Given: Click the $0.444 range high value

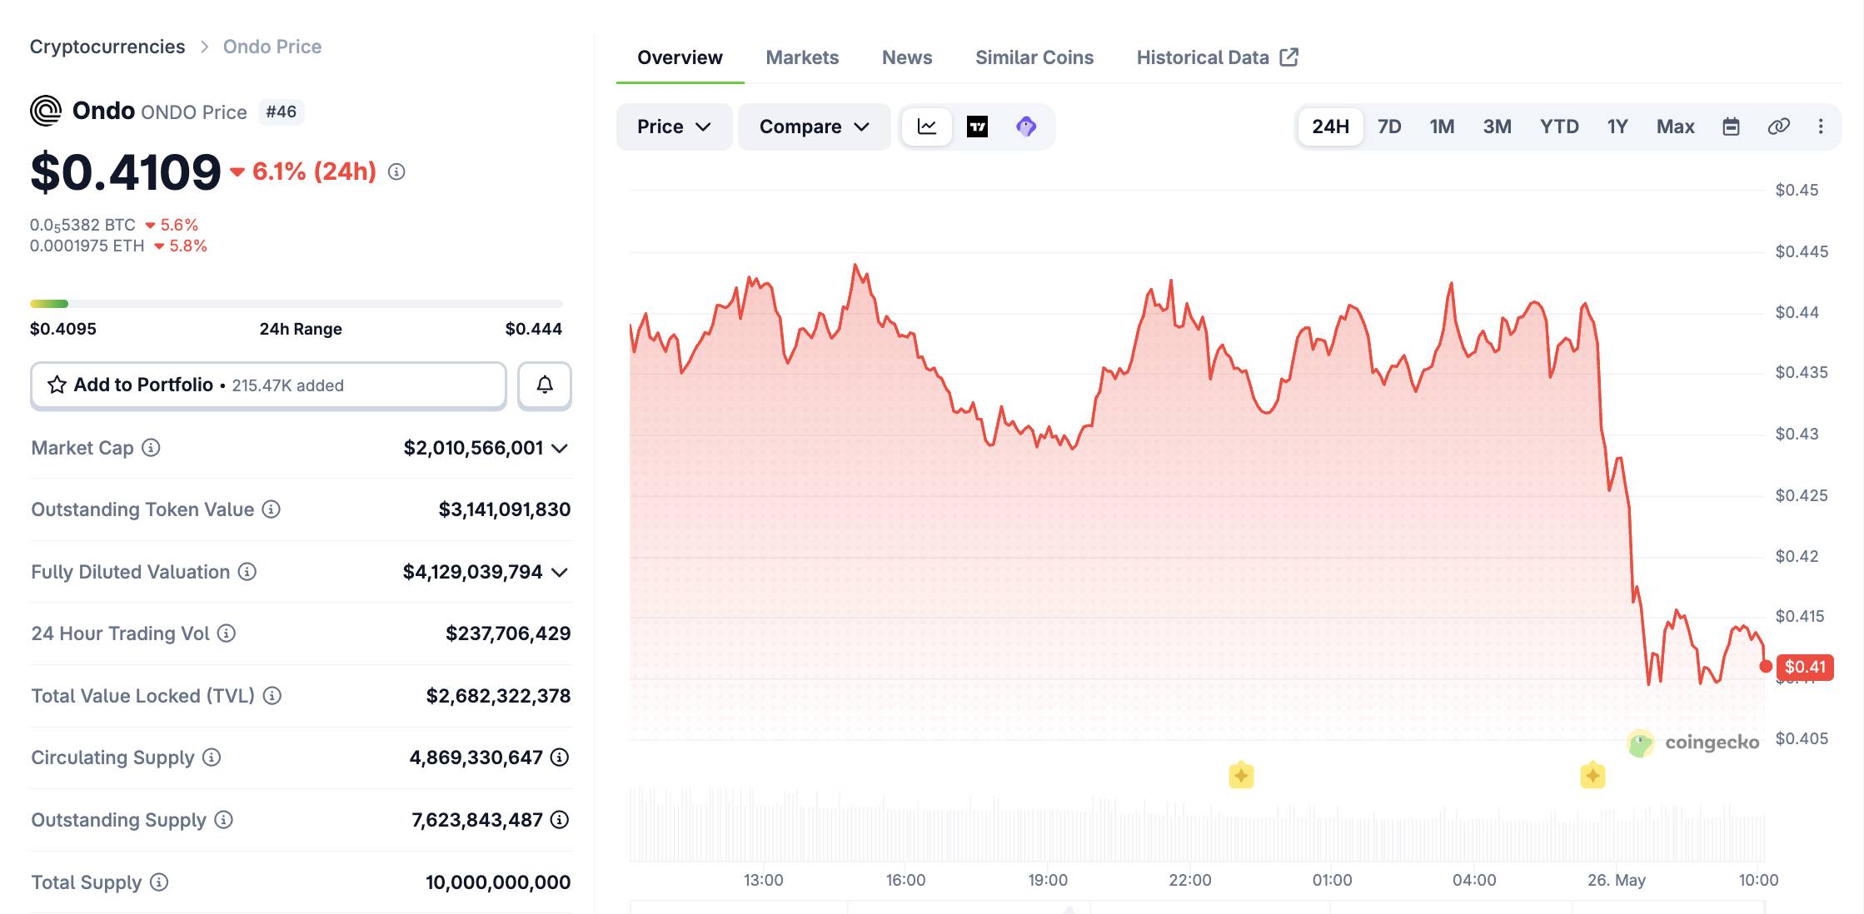Looking at the screenshot, I should 534,329.
